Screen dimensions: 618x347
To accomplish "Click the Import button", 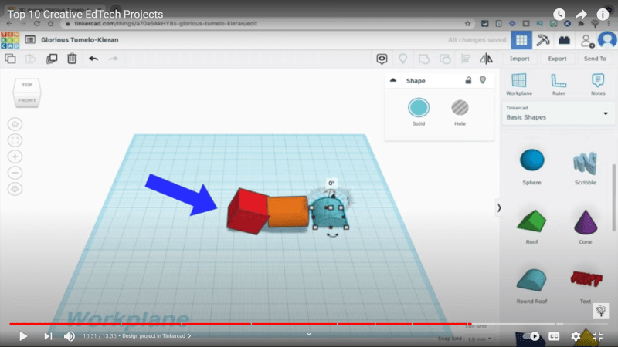I will (520, 59).
